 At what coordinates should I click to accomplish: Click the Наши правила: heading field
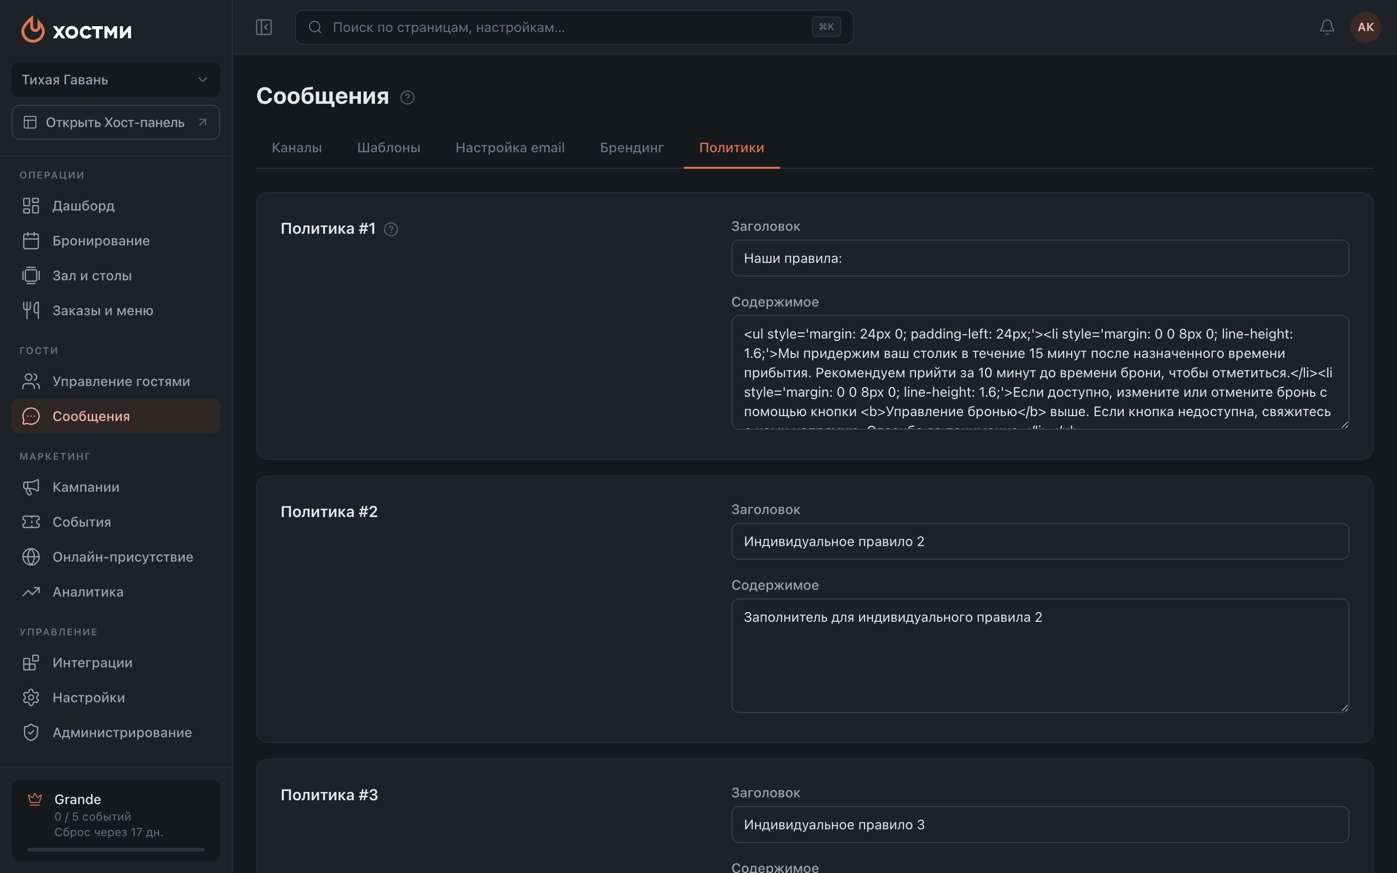[x=1040, y=258]
